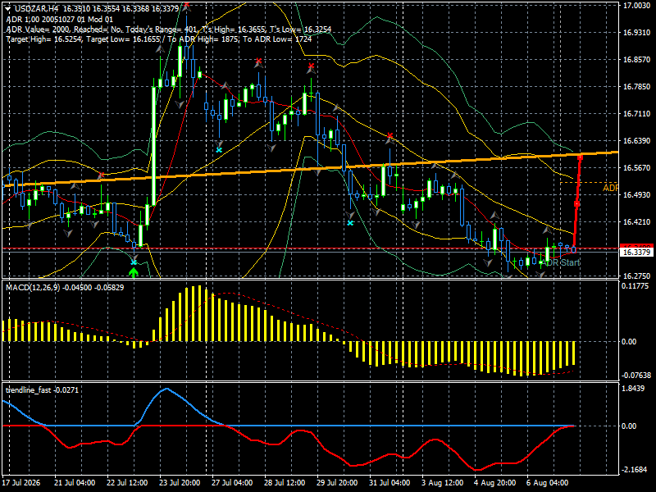The image size is (656, 492).
Task: Click the 0.00 level on MACD scale
Action: [x=629, y=342]
